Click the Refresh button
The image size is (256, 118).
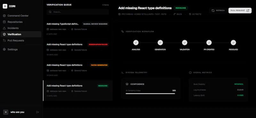218,11
